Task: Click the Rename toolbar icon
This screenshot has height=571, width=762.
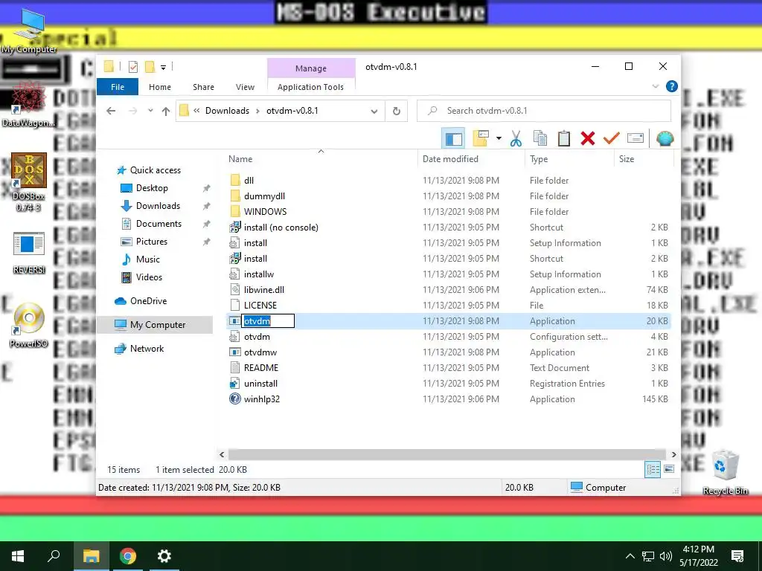Action: (635, 138)
